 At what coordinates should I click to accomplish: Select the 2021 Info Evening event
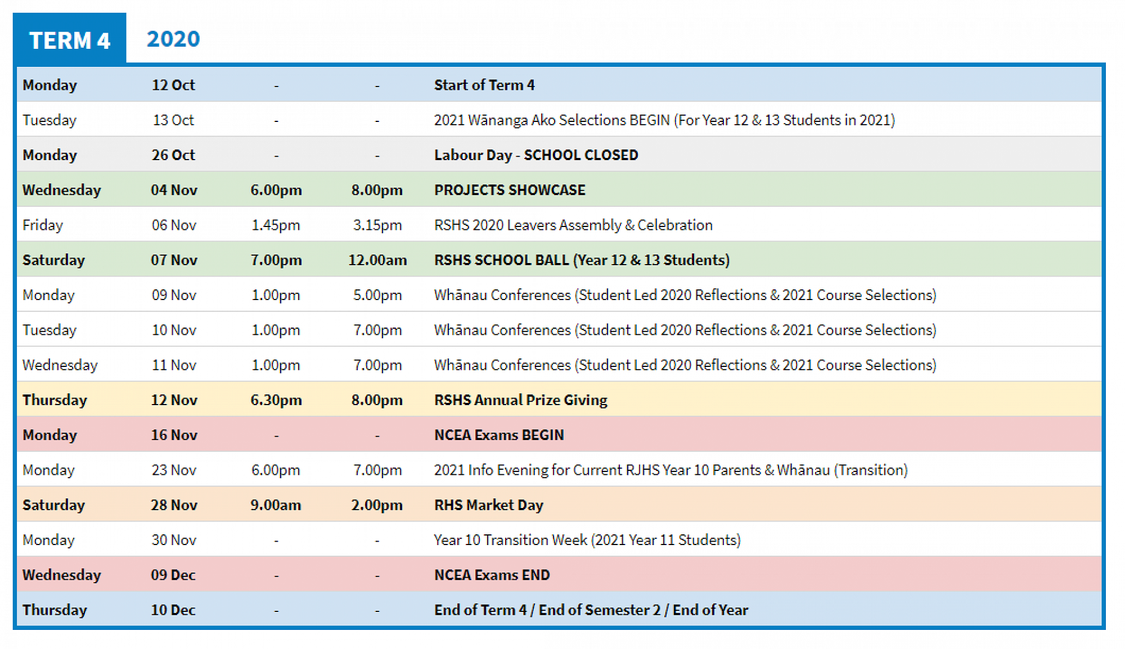(x=670, y=470)
